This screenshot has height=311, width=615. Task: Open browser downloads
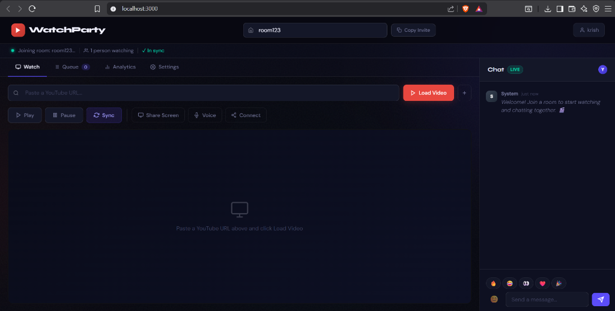[x=548, y=8]
